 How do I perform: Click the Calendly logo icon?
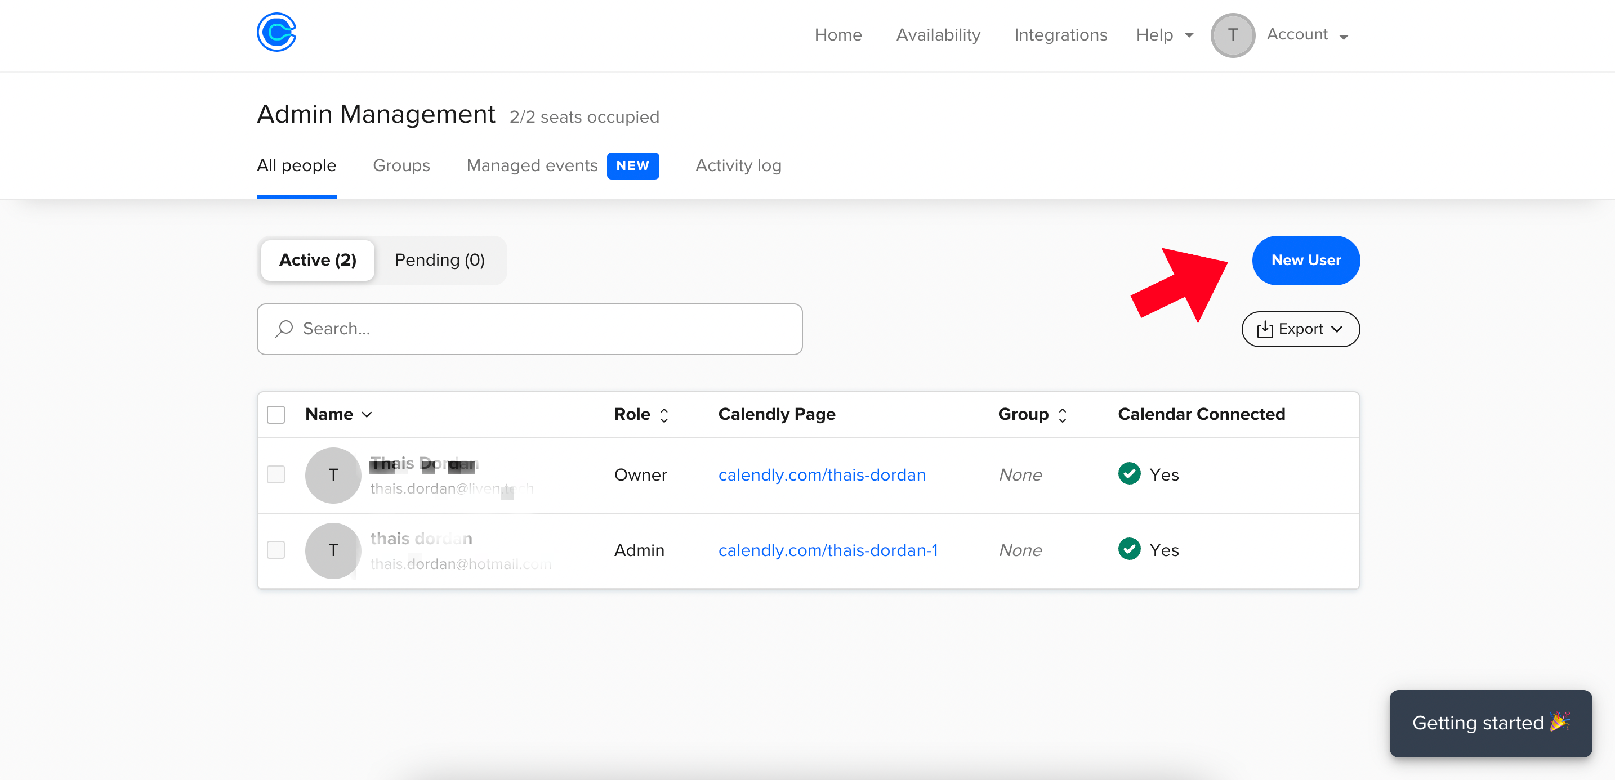tap(276, 33)
